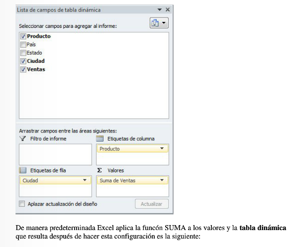Toggle the Ventas field checkbox
This screenshot has width=304, height=247.
[23, 70]
